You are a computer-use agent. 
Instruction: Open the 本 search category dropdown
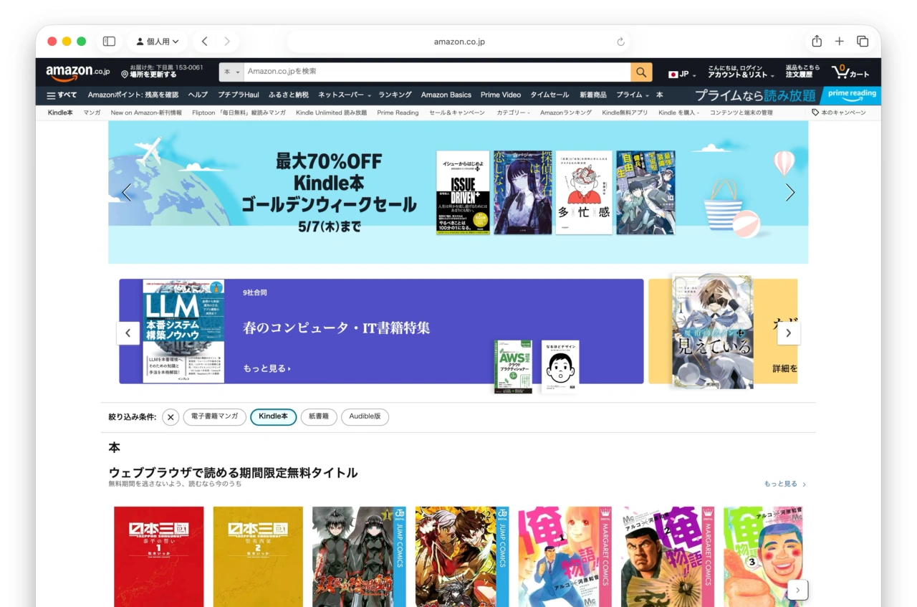[231, 72]
